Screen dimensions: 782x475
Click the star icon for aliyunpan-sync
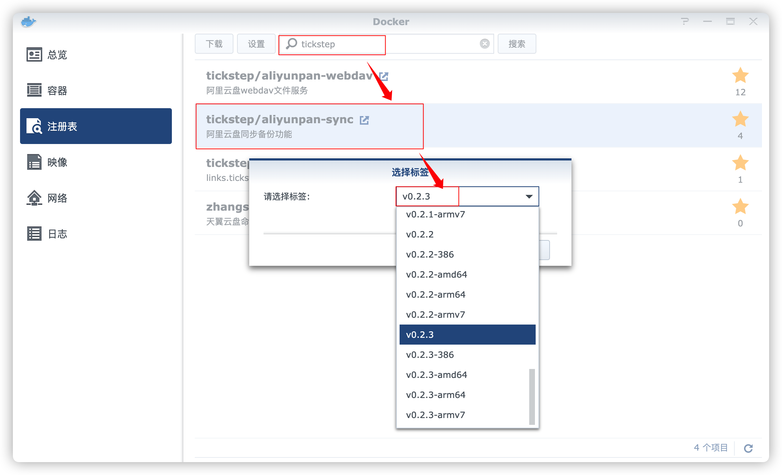click(x=740, y=119)
